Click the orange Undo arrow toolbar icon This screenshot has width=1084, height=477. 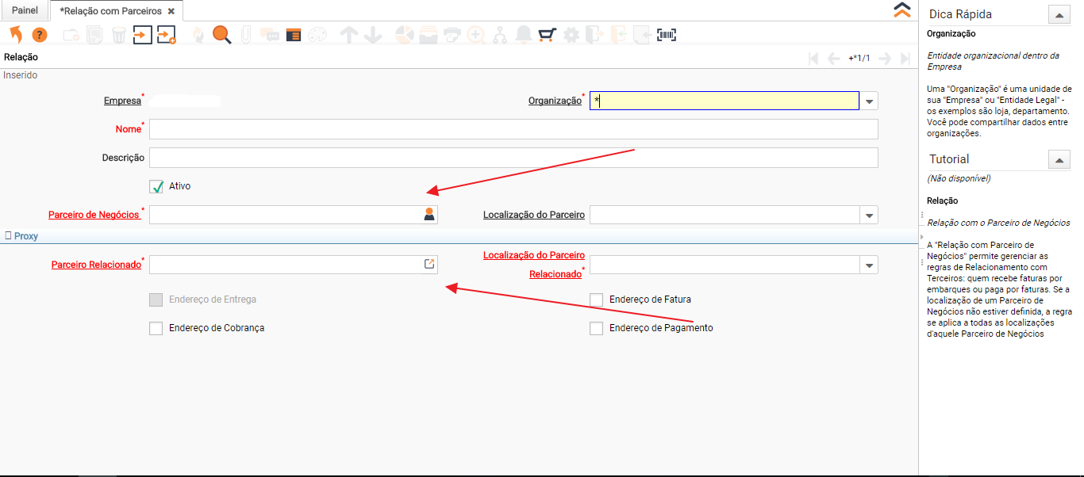click(15, 35)
